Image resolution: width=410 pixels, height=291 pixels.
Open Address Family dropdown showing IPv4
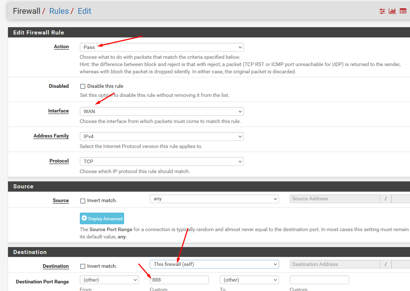tap(161, 136)
